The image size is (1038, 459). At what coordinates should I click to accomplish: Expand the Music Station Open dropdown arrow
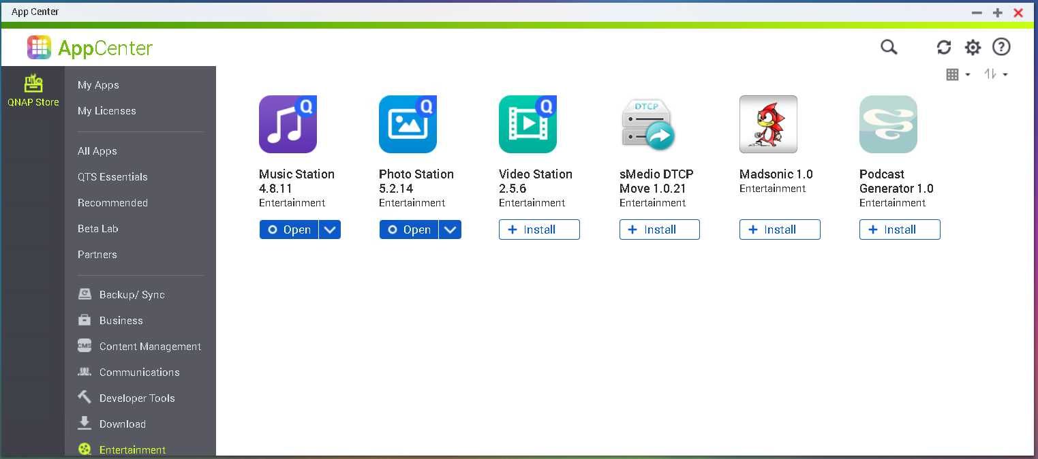tap(330, 229)
